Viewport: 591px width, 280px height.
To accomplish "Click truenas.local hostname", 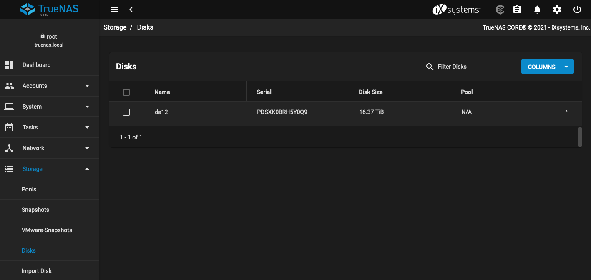I will coord(49,45).
